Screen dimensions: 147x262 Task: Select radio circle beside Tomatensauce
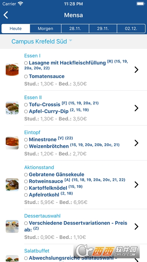(x=26, y=76)
